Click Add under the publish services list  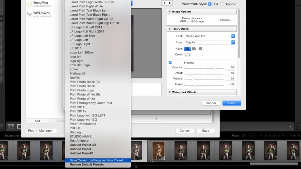37,121
